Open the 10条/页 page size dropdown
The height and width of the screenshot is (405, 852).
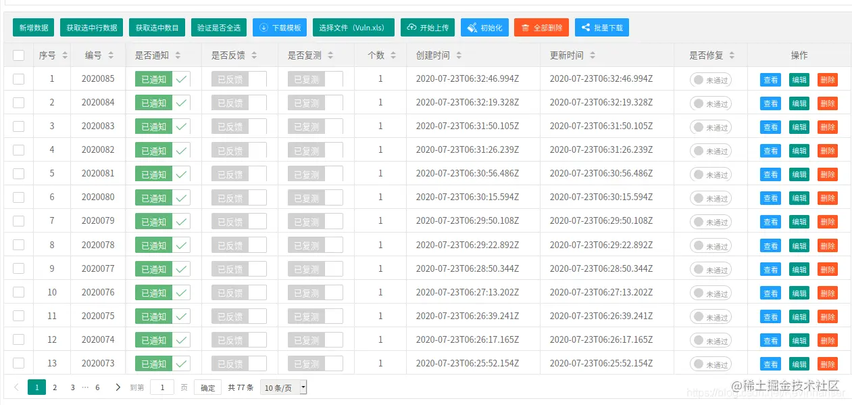284,387
